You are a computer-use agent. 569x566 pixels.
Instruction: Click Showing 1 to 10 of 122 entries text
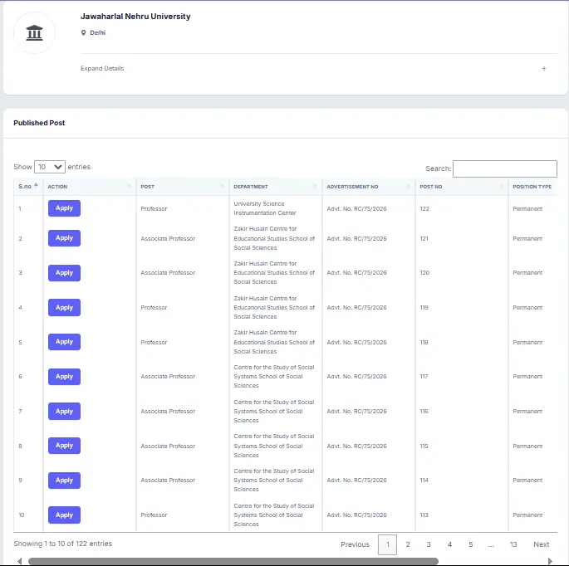coord(63,544)
